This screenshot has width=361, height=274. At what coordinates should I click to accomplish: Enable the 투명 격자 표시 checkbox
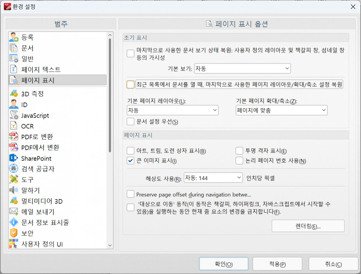(239, 151)
